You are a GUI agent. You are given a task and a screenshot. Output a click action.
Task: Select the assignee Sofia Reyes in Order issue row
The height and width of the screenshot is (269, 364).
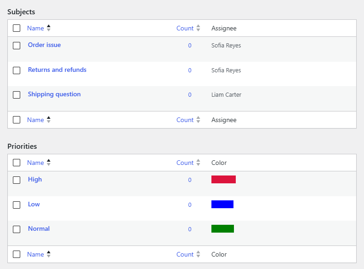click(226, 46)
